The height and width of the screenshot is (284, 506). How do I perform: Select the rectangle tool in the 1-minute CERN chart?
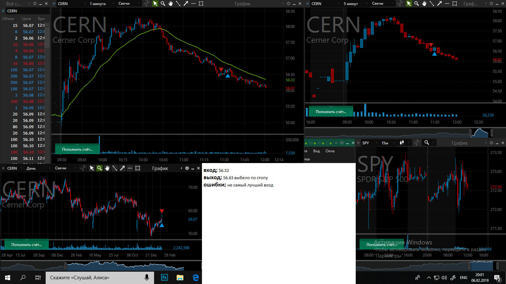tap(201, 3)
